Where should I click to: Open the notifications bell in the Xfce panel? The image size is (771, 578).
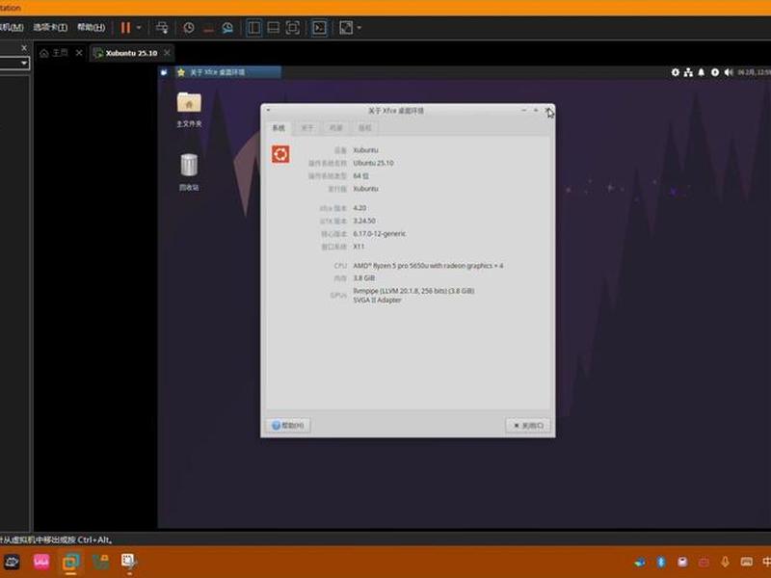702,73
